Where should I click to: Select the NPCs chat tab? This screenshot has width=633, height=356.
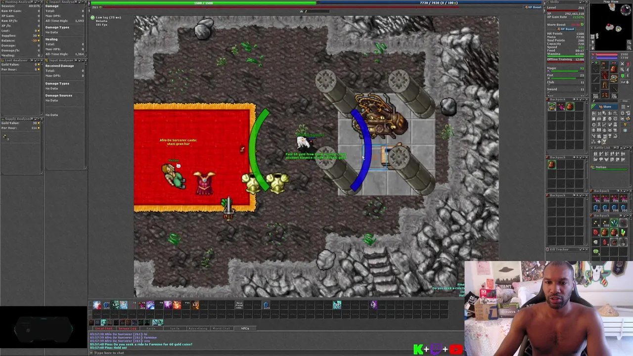coord(245,328)
